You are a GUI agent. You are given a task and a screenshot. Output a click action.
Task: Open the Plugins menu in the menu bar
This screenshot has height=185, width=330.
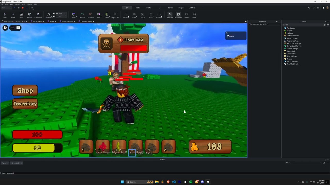point(18,4)
